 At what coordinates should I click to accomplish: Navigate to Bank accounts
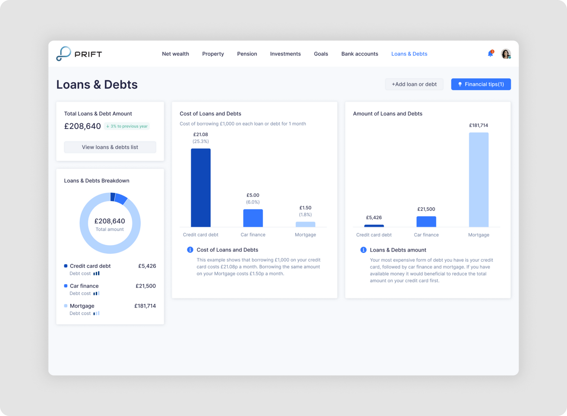pyautogui.click(x=360, y=54)
